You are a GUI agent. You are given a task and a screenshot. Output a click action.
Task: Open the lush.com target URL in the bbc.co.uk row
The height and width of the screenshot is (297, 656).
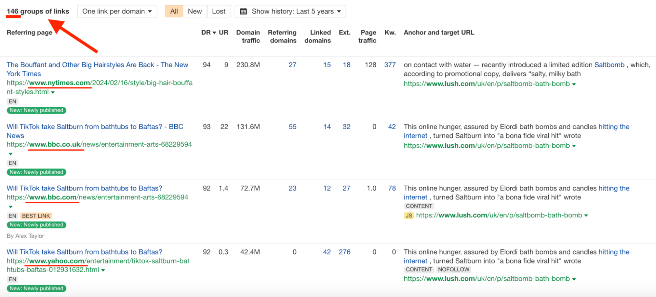487,146
